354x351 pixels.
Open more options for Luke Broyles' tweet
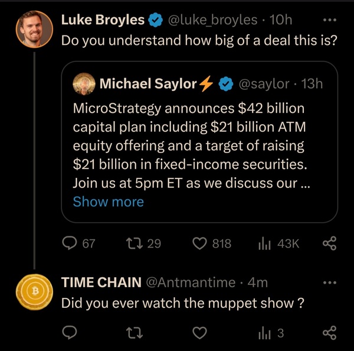click(x=330, y=20)
